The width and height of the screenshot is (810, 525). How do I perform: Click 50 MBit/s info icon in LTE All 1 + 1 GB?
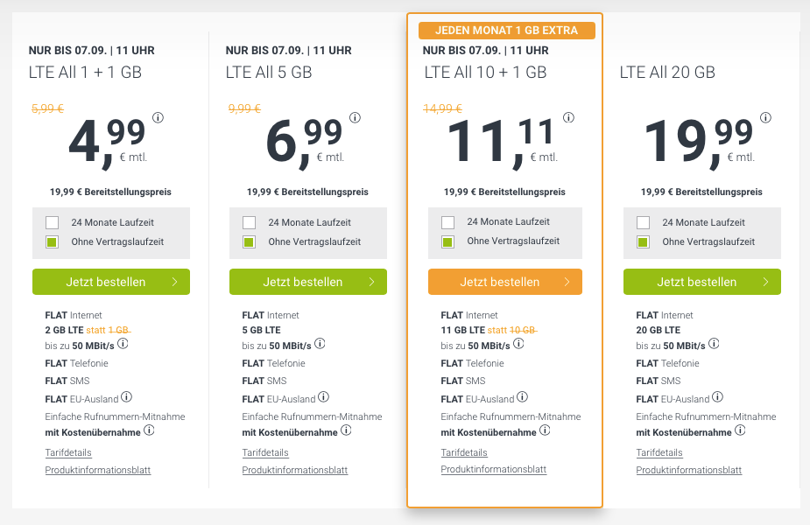(x=123, y=344)
